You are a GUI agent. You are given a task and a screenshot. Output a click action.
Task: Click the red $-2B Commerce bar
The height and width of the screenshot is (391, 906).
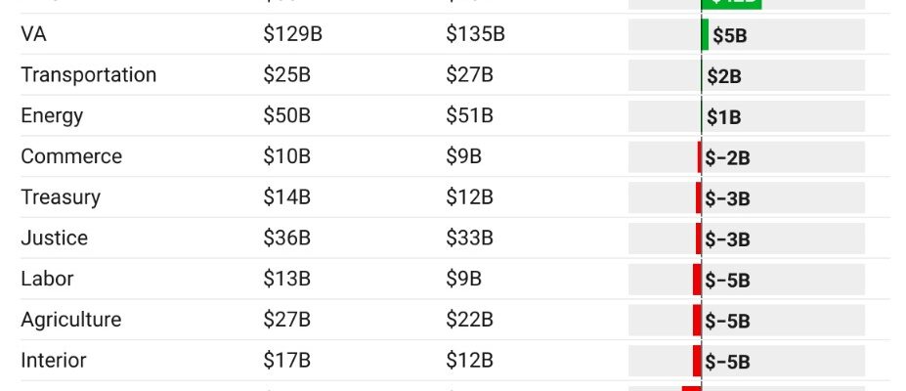pyautogui.click(x=700, y=157)
